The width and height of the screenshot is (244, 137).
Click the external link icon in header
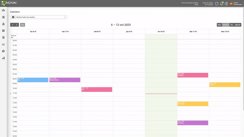pyautogui.click(x=217, y=4)
